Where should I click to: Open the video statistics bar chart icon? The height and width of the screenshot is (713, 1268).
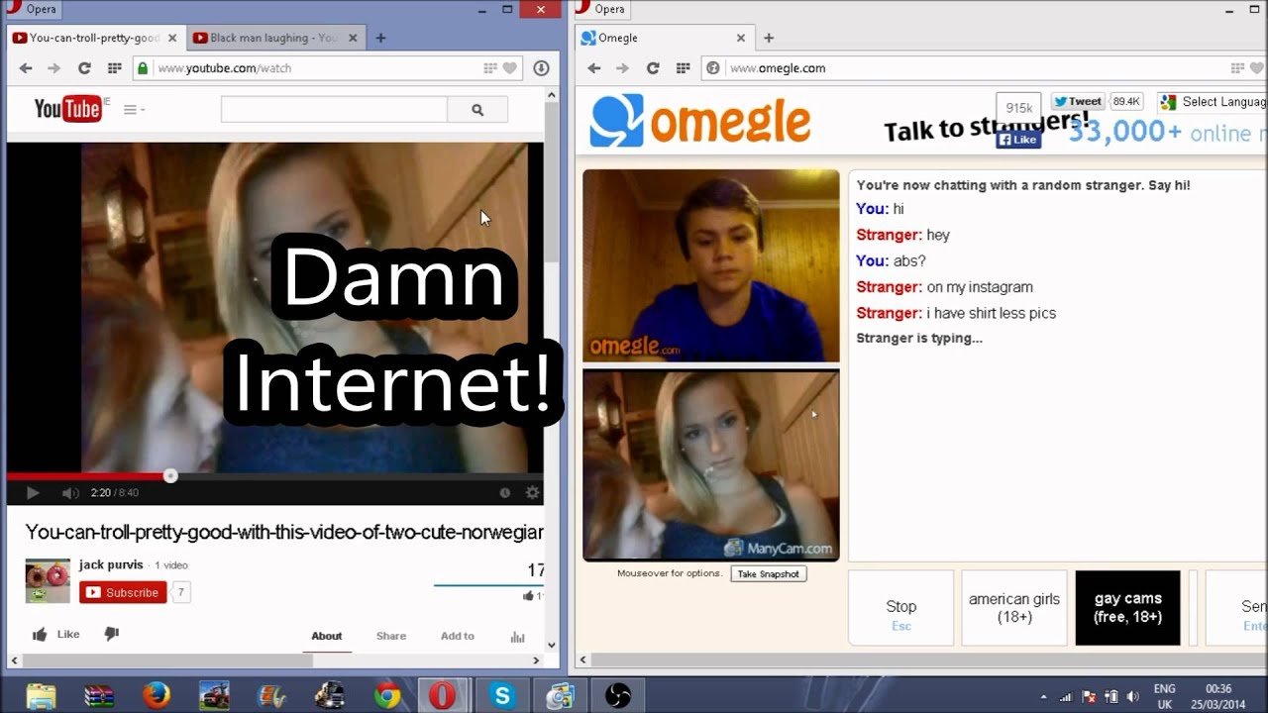click(x=517, y=637)
